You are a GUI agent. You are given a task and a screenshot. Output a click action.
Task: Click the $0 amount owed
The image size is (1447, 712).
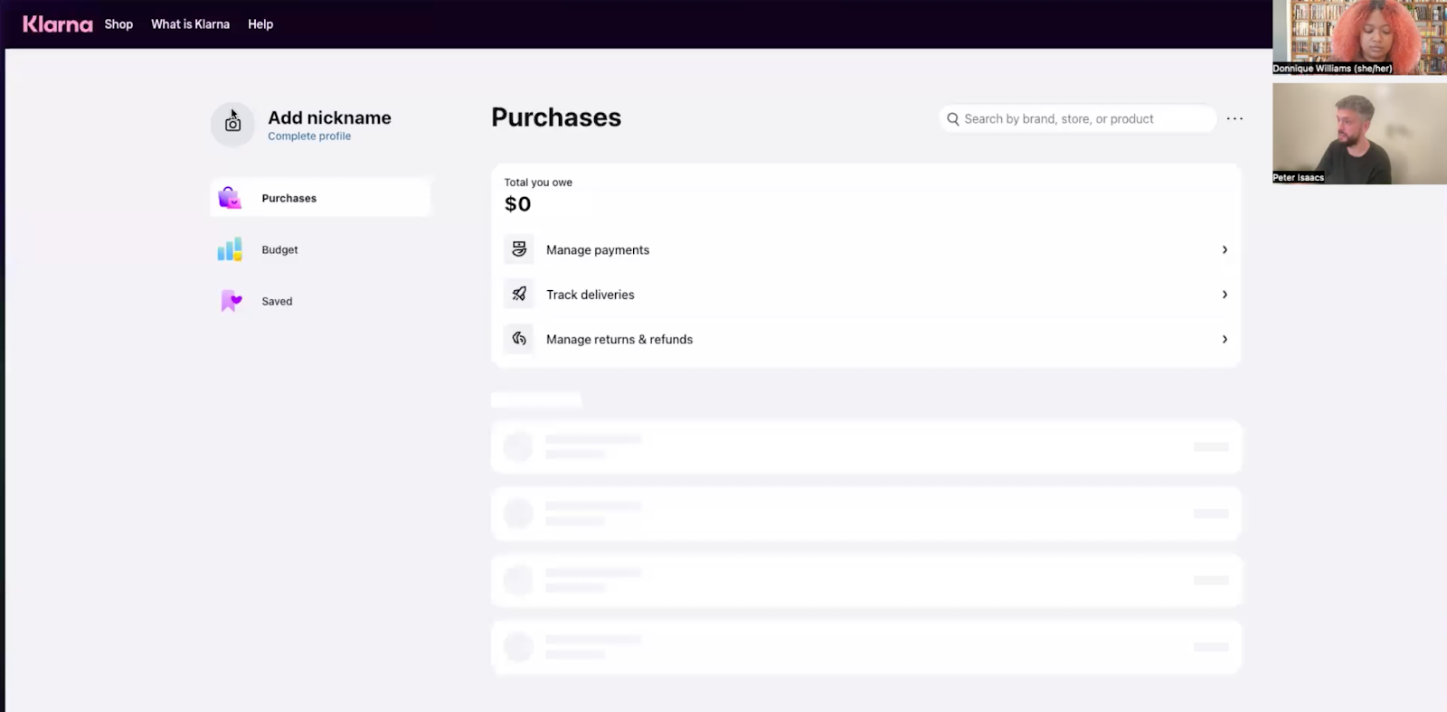(x=517, y=204)
